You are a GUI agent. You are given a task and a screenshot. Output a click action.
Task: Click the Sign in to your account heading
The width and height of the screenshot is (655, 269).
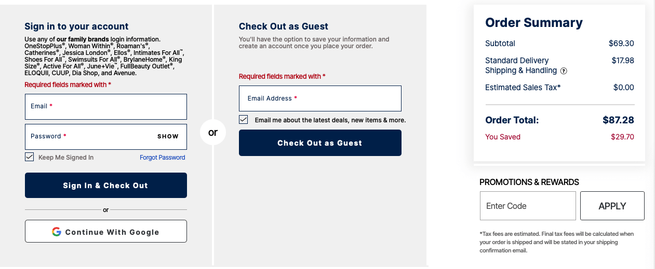pyautogui.click(x=76, y=26)
